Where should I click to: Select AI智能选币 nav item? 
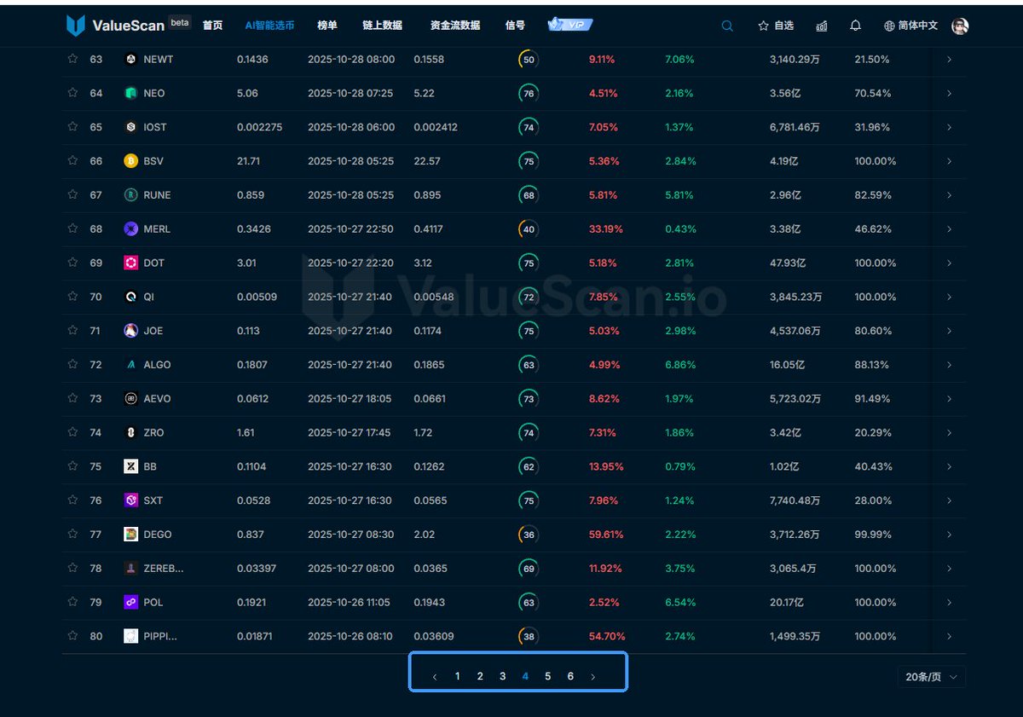pos(269,26)
